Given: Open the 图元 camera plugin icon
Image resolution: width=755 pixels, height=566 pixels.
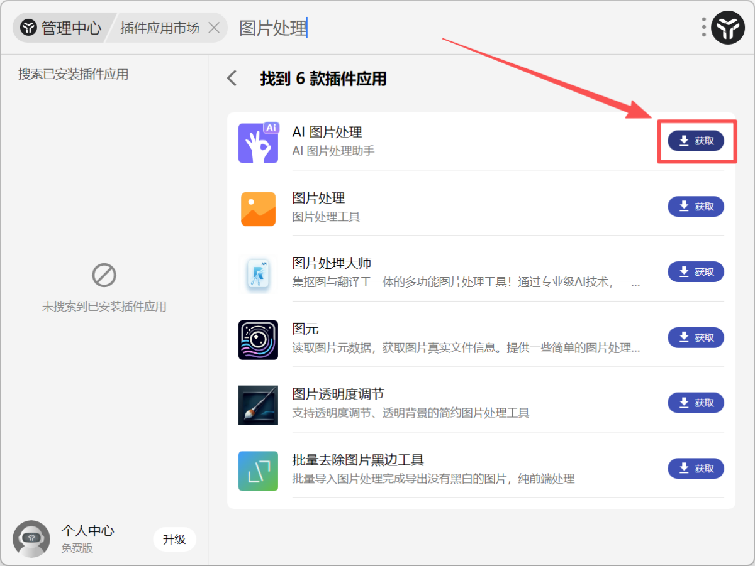Looking at the screenshot, I should point(258,339).
